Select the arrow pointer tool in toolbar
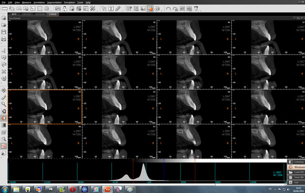The height and width of the screenshot is (193, 305). pos(105,9)
